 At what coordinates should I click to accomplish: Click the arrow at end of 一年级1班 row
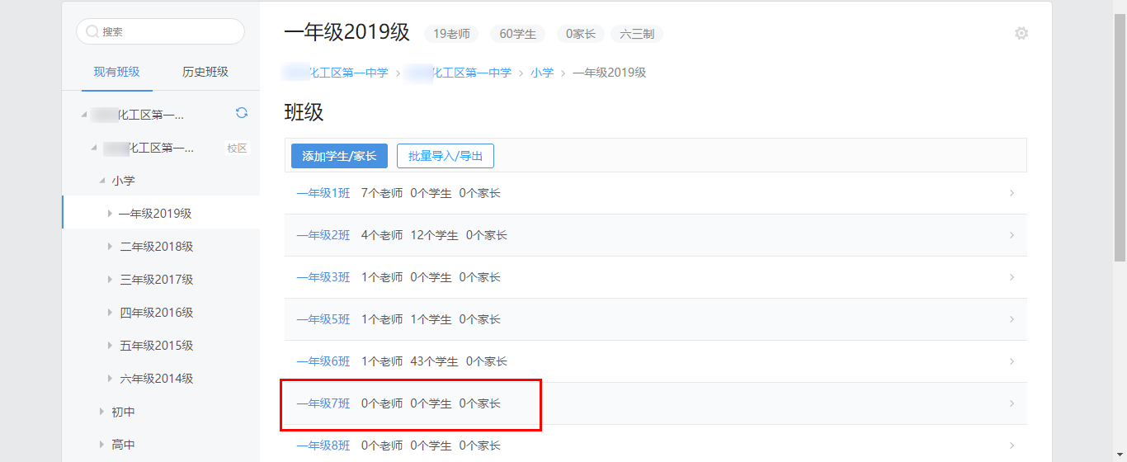(x=1012, y=193)
